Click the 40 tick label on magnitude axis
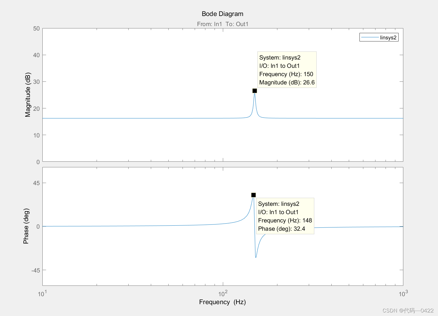438x316 pixels. point(36,55)
